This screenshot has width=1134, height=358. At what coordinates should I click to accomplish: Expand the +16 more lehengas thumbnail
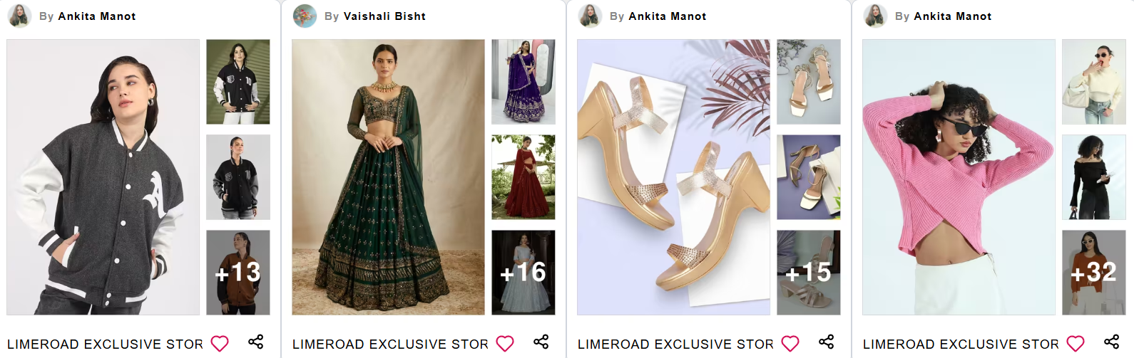[x=523, y=272]
